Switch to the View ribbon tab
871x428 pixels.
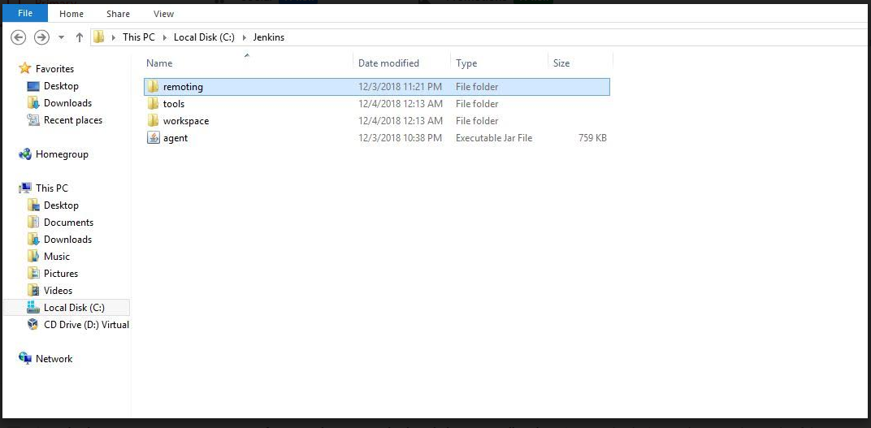(x=163, y=14)
